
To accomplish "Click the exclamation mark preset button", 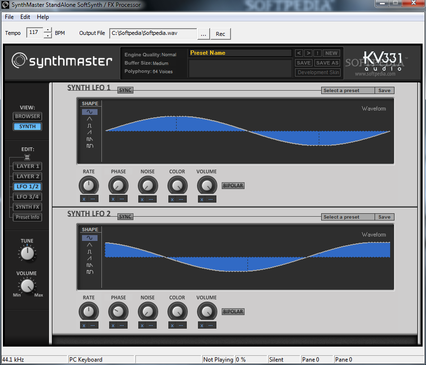I will tap(317, 53).
